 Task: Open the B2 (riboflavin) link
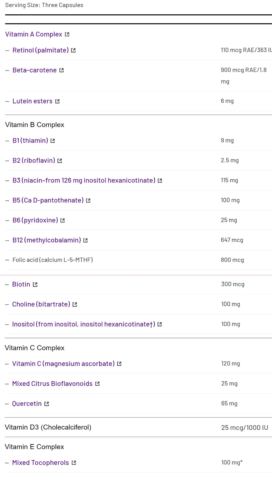[34, 160]
